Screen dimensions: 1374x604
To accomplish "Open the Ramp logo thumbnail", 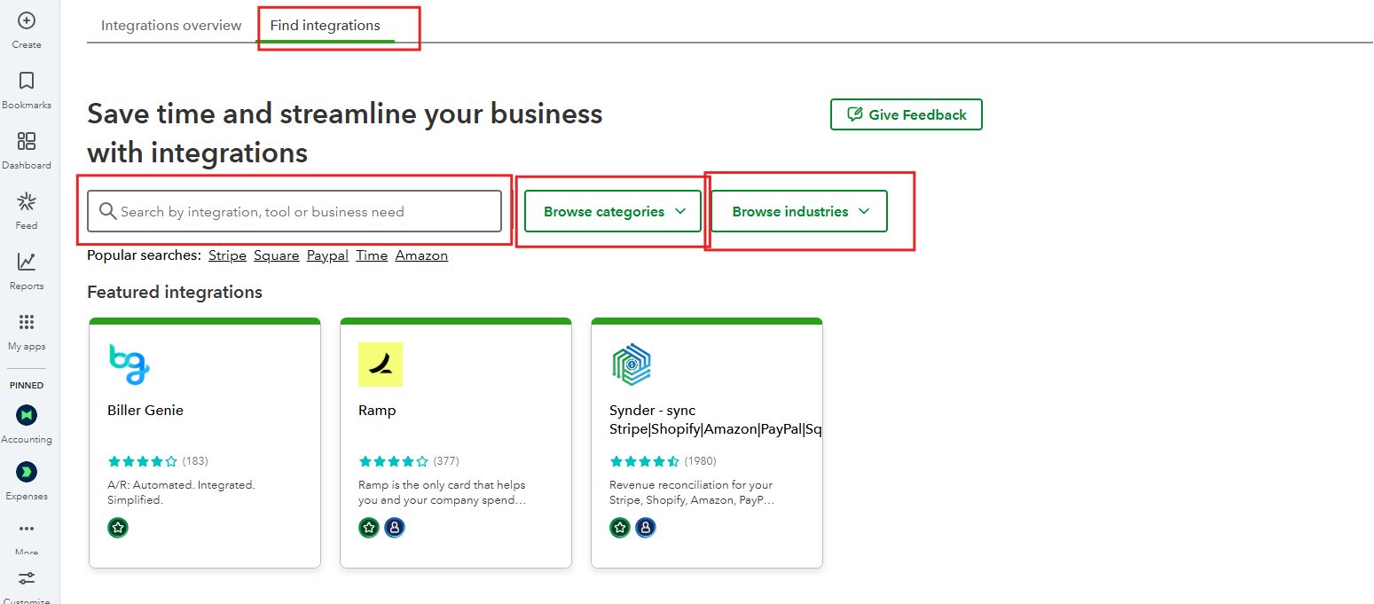I will 381,365.
